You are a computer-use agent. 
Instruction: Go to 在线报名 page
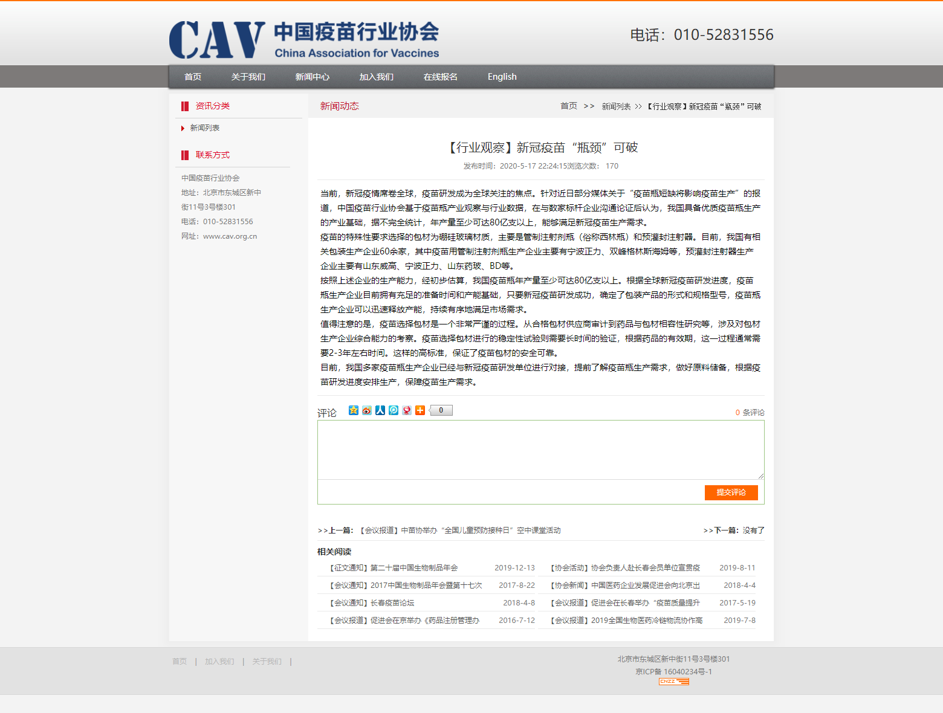point(440,77)
